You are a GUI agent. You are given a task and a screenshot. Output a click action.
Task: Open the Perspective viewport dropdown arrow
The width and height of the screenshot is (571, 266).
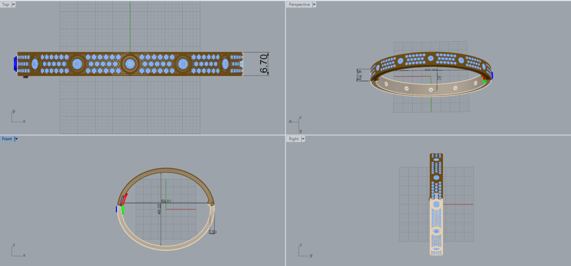[314, 4]
